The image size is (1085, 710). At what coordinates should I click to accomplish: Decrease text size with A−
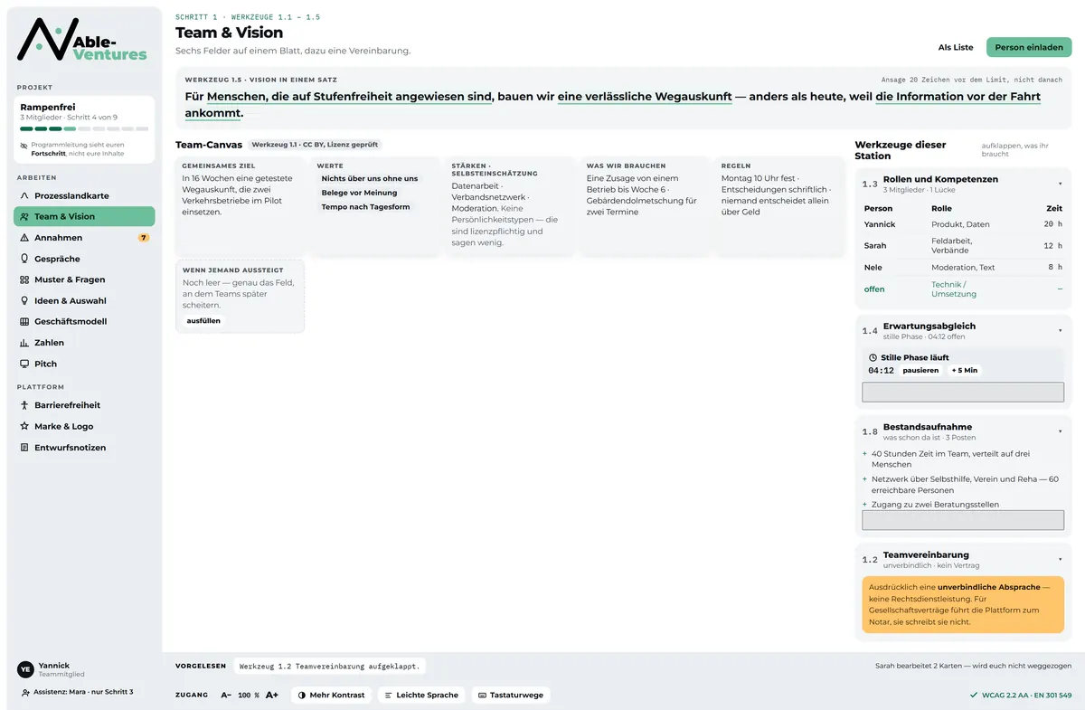226,695
